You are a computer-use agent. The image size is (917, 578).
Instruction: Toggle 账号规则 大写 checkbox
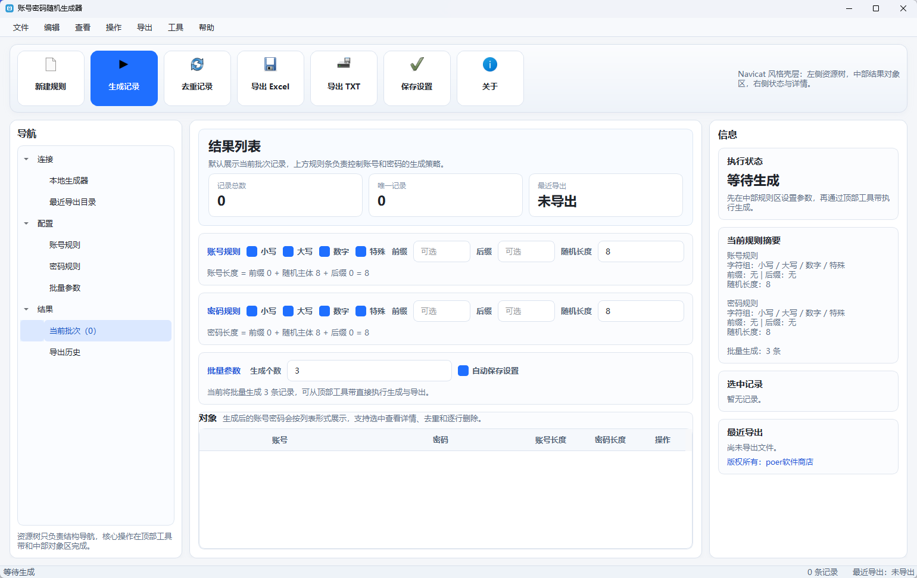288,251
